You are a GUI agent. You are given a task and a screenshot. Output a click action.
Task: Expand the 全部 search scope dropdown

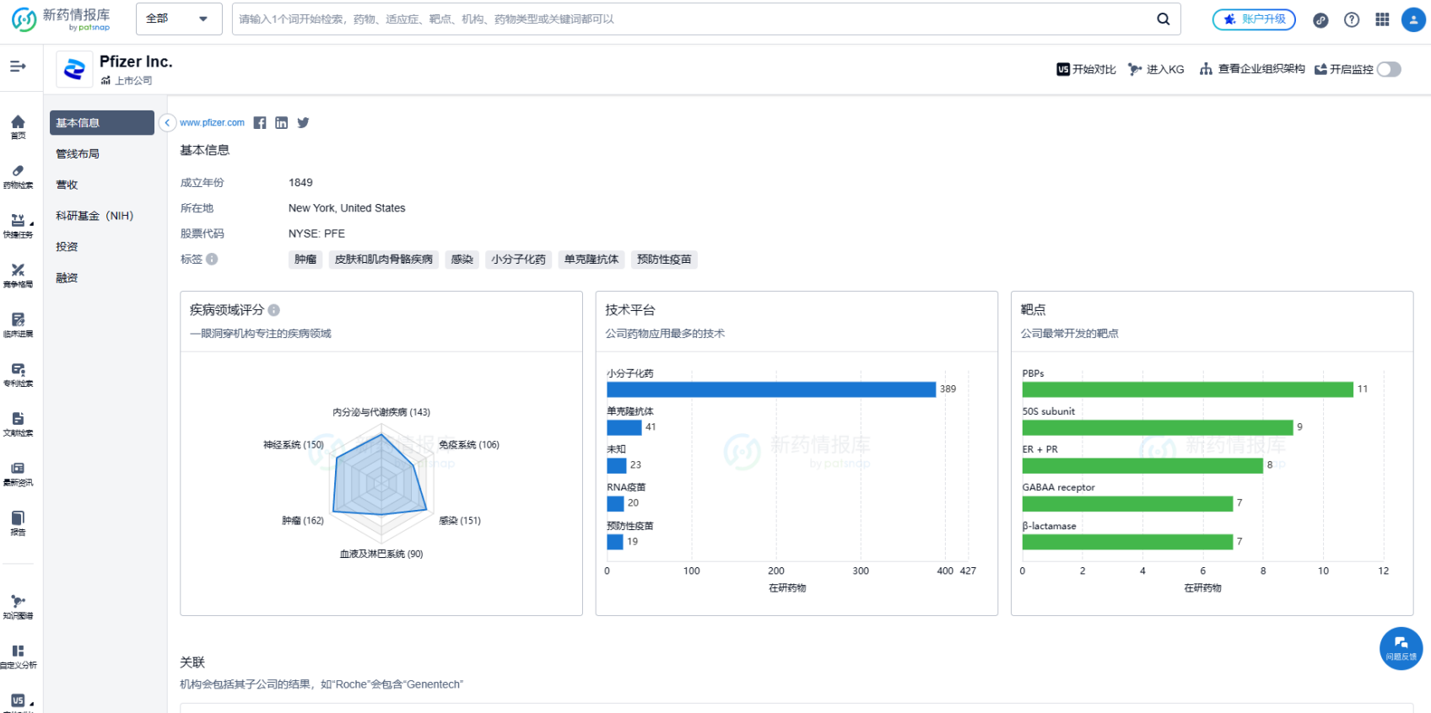178,19
